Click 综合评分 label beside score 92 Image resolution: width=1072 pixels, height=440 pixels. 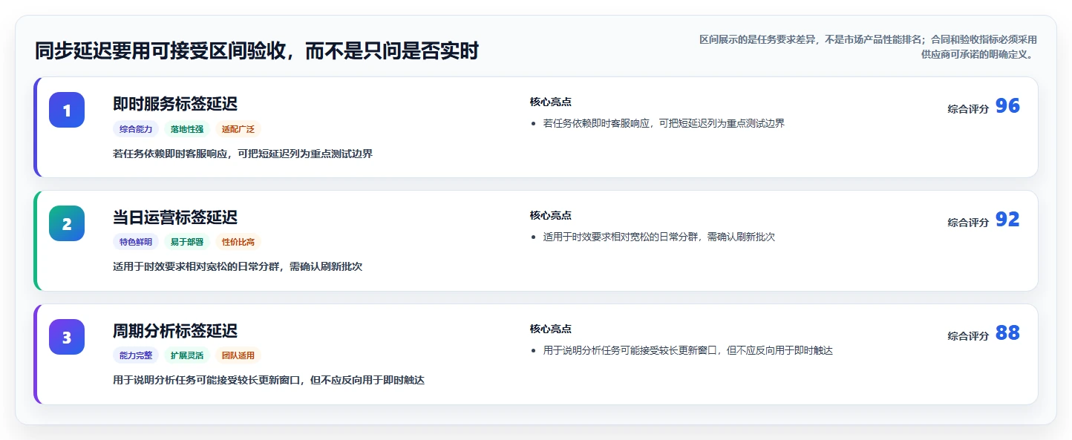[x=968, y=223]
